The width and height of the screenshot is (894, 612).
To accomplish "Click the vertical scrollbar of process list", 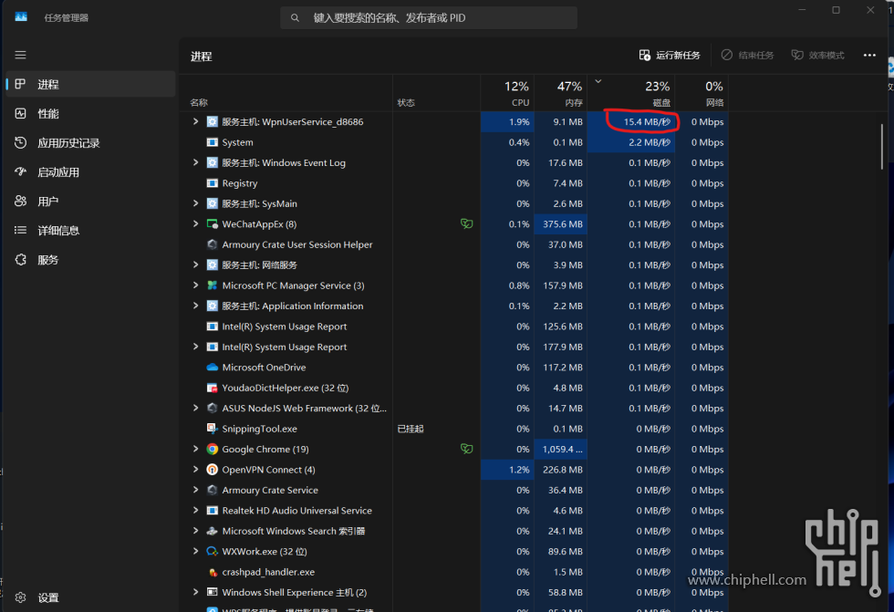I will point(881,147).
